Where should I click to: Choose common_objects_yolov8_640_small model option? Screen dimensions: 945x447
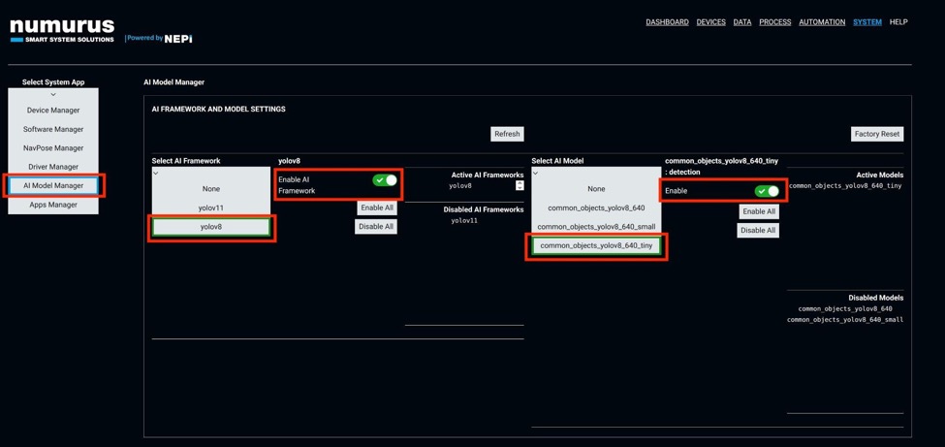[x=596, y=227]
